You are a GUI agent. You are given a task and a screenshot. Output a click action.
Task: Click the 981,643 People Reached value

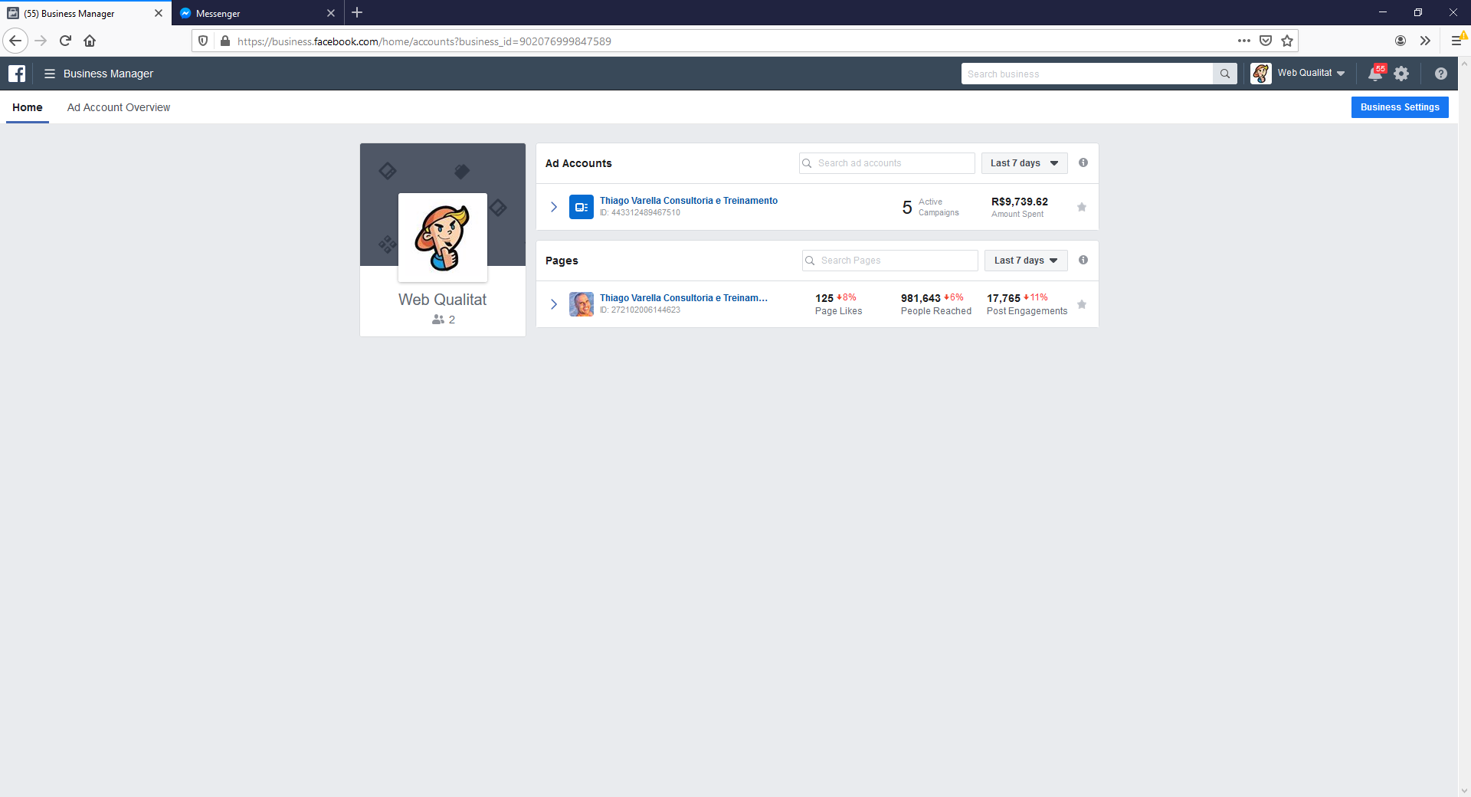point(921,298)
